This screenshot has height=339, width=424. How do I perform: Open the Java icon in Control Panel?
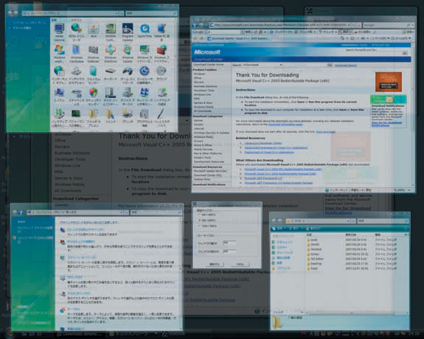(x=94, y=29)
